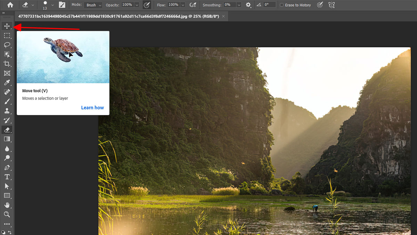Screen dimensions: 417x235
Task: Select the Rectangular Marquee tool
Action: [x=7, y=35]
